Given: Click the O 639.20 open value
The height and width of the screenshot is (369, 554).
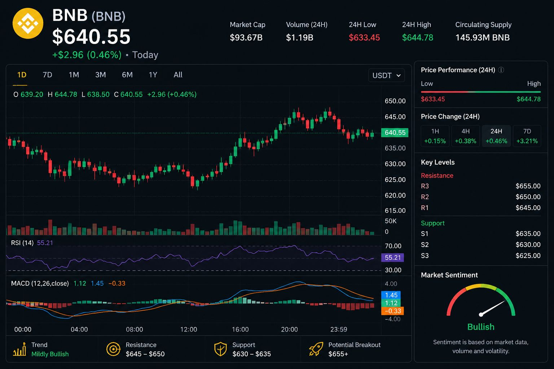Looking at the screenshot, I should click(x=28, y=94).
